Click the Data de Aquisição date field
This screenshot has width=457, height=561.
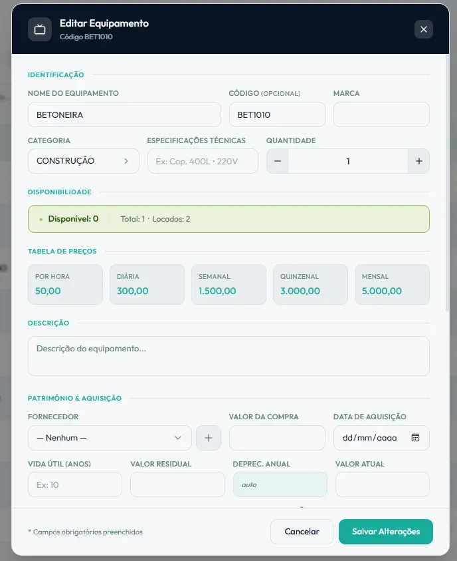point(381,438)
